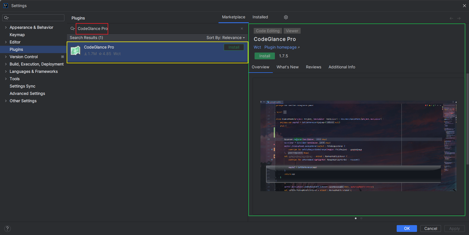
Task: Select the first screenshot carousel dot
Action: 355,218
